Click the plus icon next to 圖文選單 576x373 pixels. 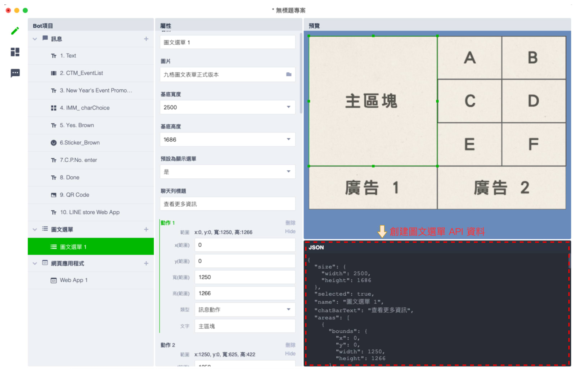[x=146, y=229]
